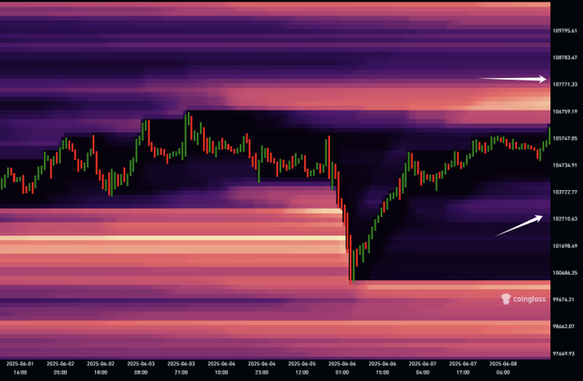Click the 101698.49 price axis label
This screenshot has width=583, height=381.
(x=565, y=246)
